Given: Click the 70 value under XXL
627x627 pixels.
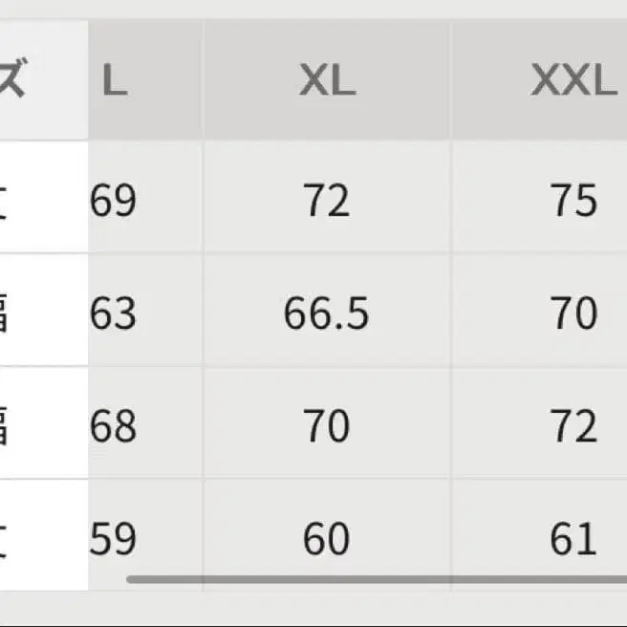Looking at the screenshot, I should [573, 313].
